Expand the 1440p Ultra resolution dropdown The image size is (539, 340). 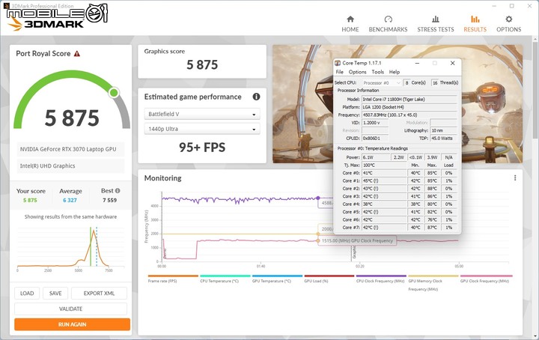(202, 129)
